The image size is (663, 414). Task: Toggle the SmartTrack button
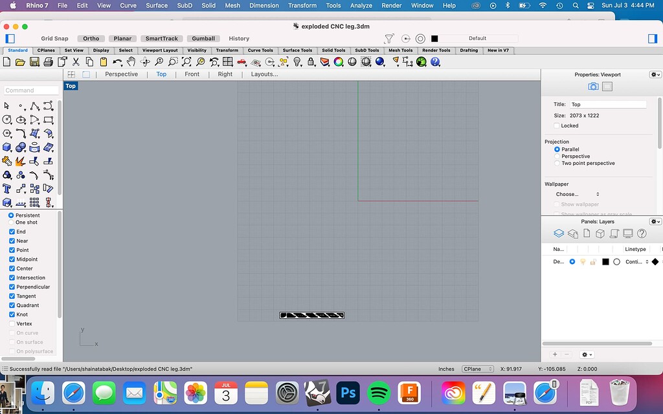(x=161, y=38)
